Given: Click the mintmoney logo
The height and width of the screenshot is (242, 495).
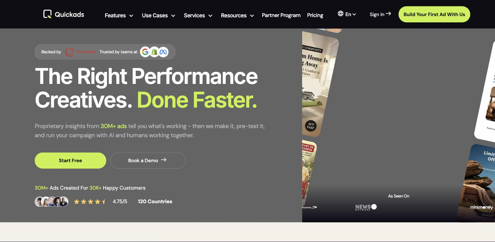Looking at the screenshot, I should pos(481,207).
